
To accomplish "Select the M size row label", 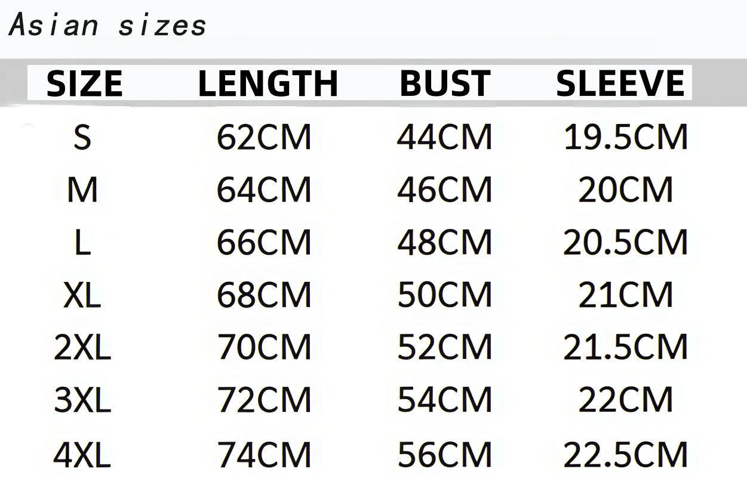I will point(82,190).
